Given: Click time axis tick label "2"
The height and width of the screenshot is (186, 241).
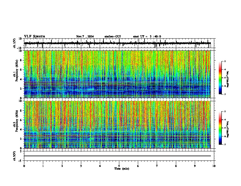Looking at the screenshot, I should coord(62,166).
